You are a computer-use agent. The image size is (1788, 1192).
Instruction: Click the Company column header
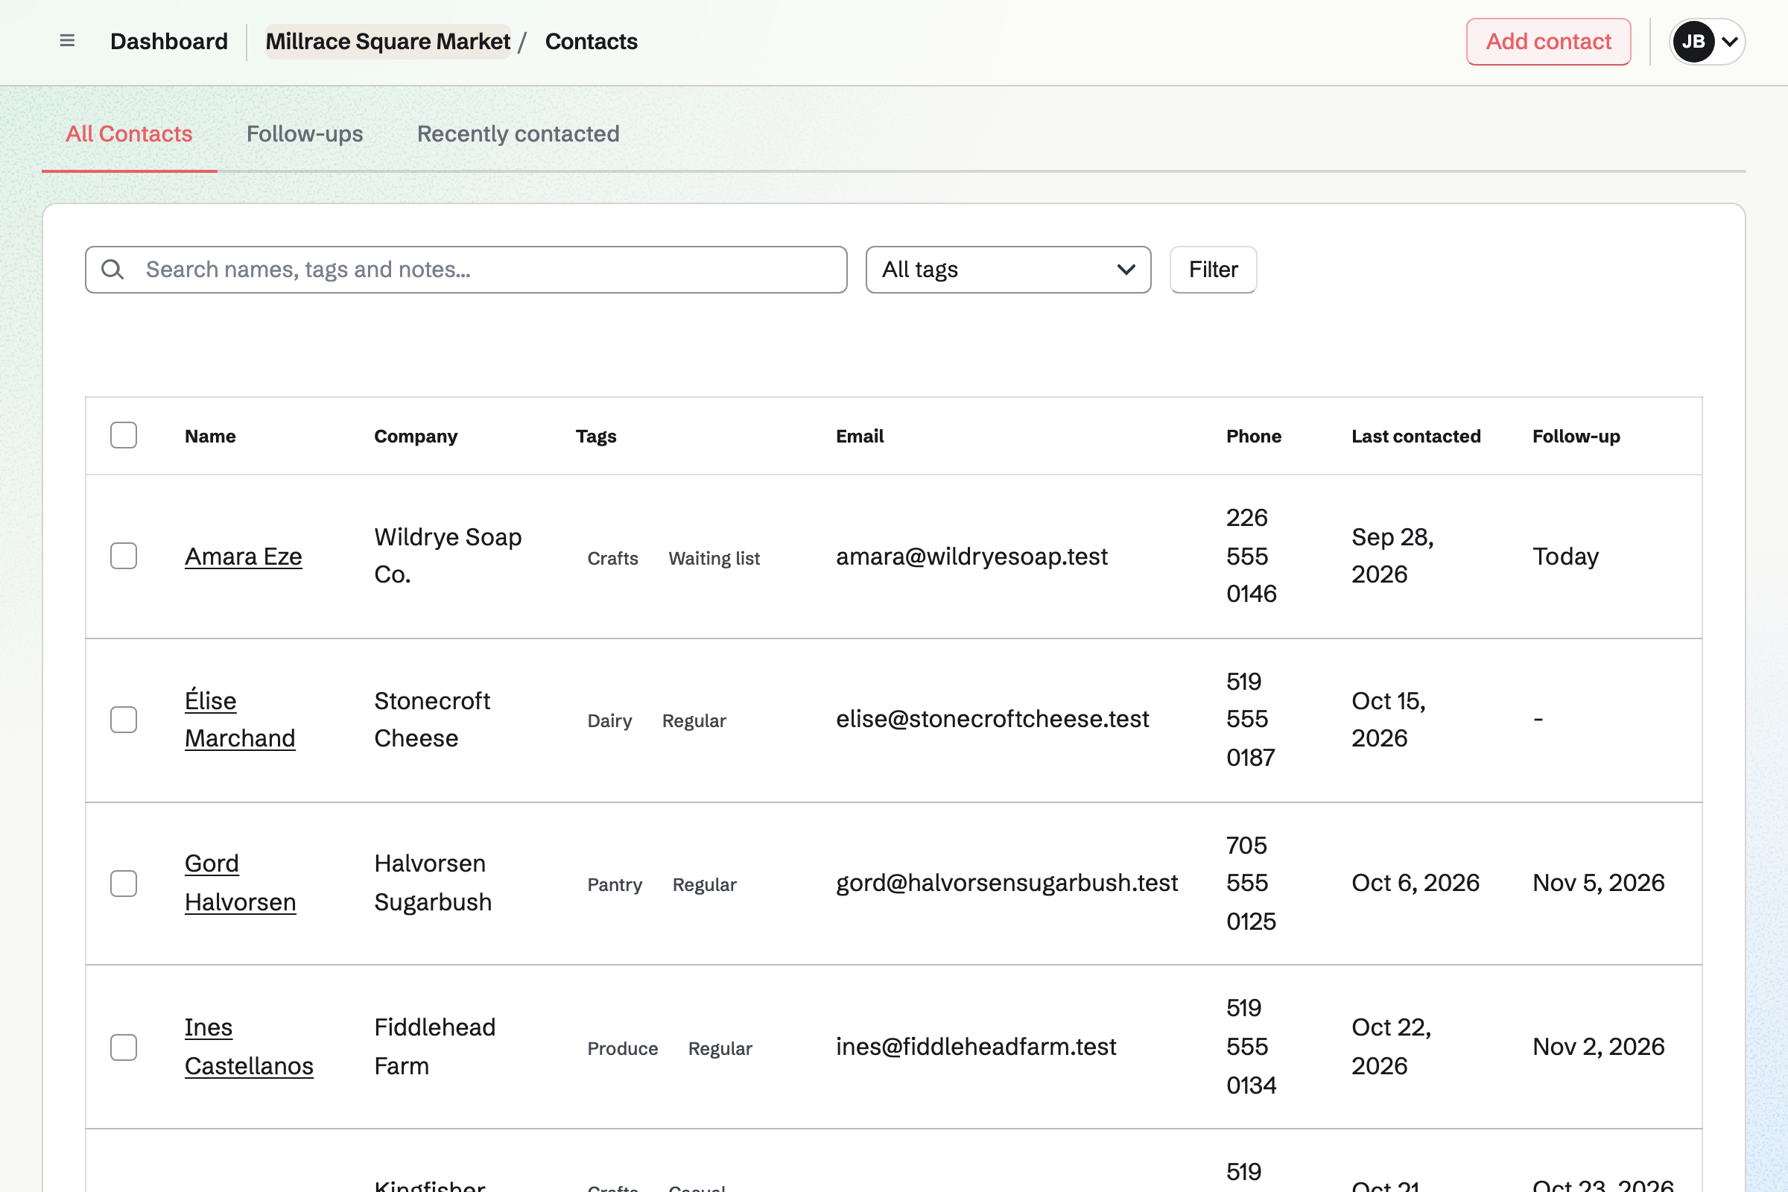(416, 436)
